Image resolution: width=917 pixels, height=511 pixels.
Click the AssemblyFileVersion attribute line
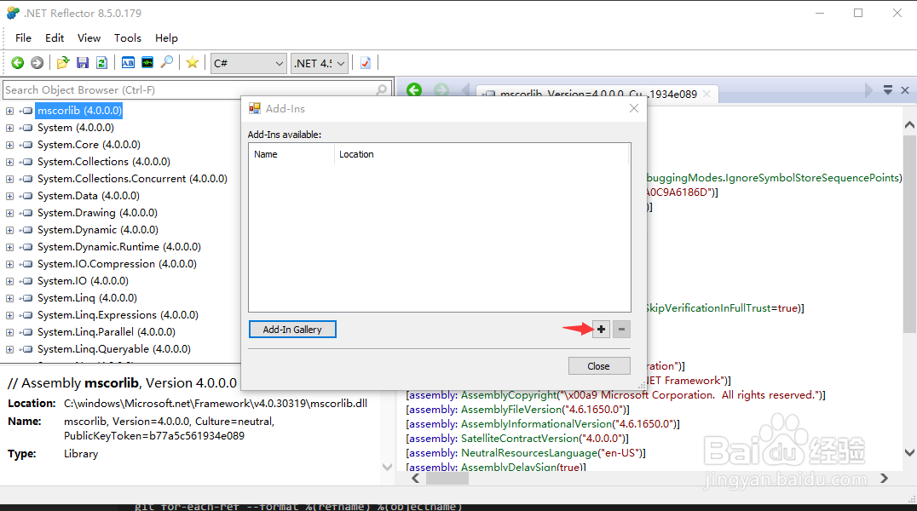(x=517, y=410)
